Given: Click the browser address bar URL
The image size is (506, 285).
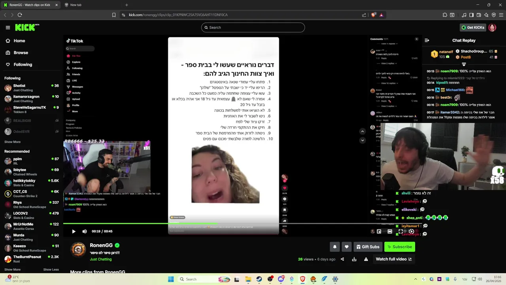Looking at the screenshot, I should [178, 15].
